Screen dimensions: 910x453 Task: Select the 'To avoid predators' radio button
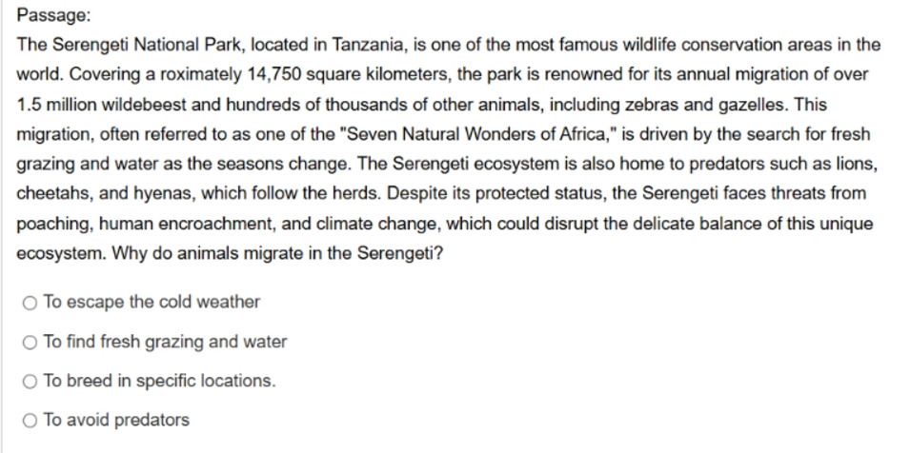coord(30,421)
